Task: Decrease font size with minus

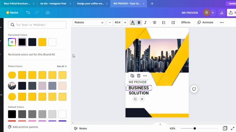Action: pyautogui.click(x=110, y=23)
